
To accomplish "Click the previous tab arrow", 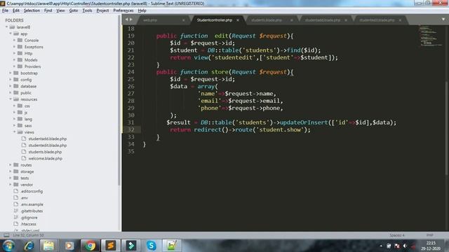I will [126, 20].
